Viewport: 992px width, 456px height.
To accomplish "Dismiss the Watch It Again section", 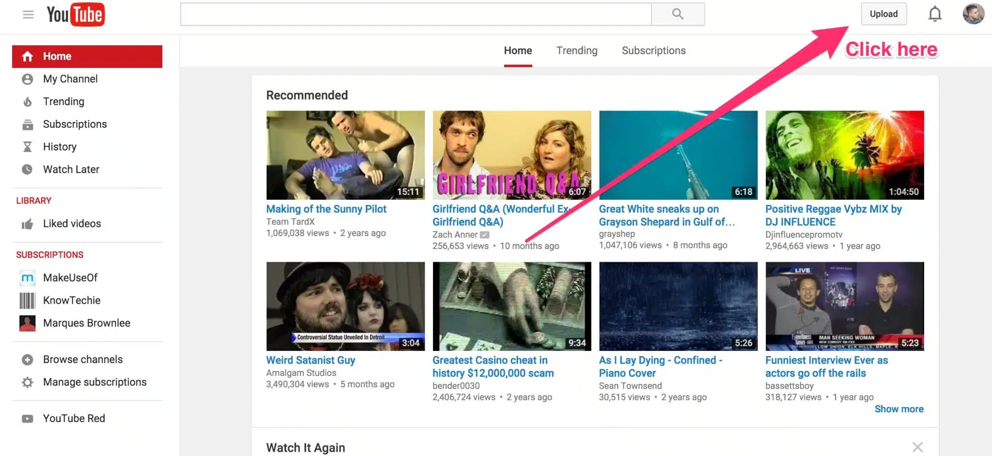I will tap(918, 446).
